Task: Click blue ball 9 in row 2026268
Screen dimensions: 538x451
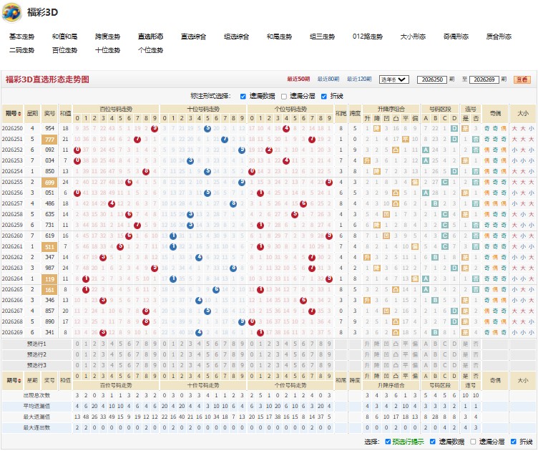Action: click(x=242, y=322)
